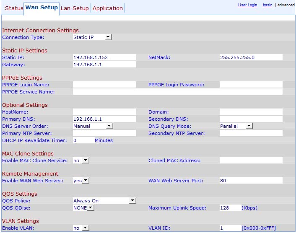Viewport: 296px width, 233px height.
Task: Open the Enable VLAN dropdown
Action: [81, 228]
